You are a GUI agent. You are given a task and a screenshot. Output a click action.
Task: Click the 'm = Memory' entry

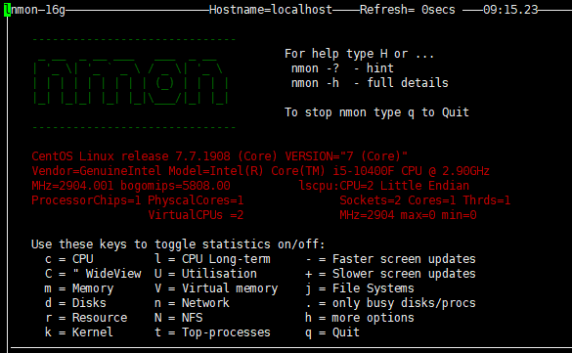(79, 288)
